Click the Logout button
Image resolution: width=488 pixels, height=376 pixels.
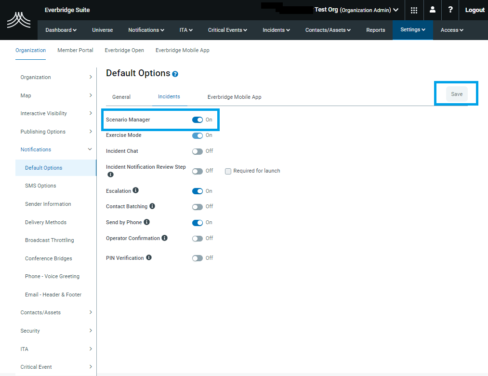pos(475,10)
